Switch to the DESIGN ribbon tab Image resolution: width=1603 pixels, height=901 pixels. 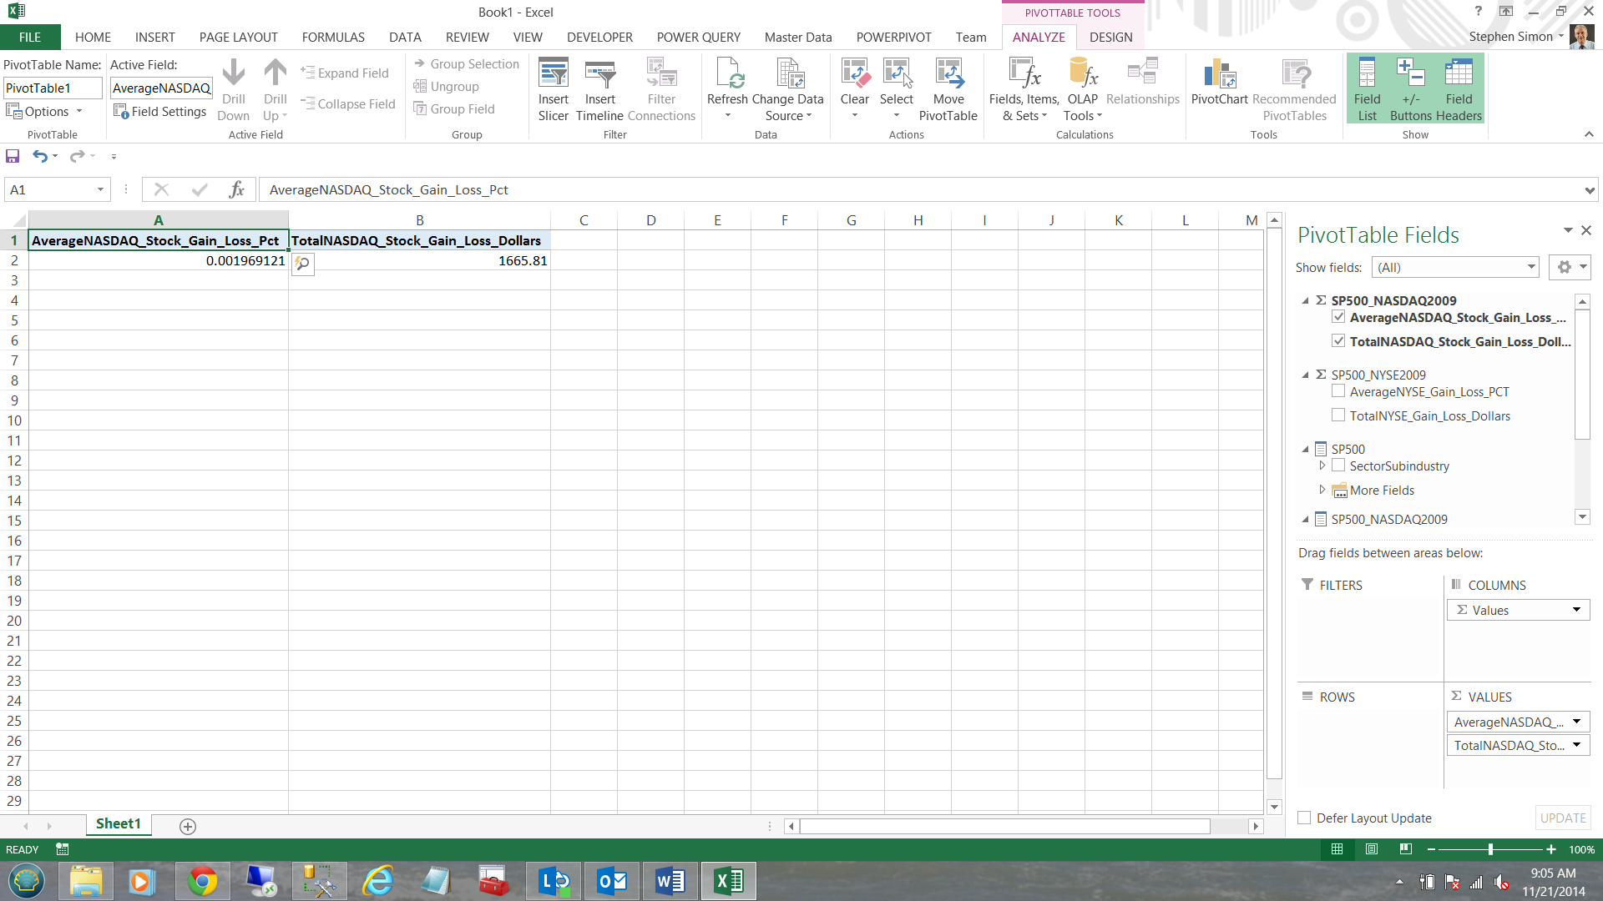point(1110,37)
